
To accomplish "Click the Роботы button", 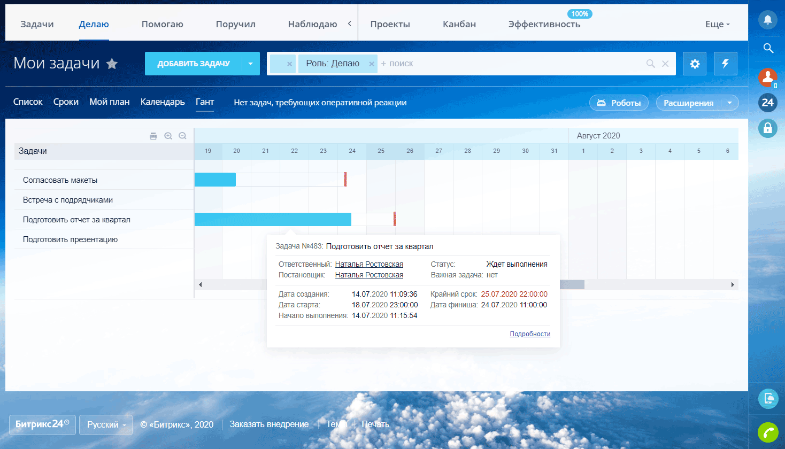I will point(619,103).
